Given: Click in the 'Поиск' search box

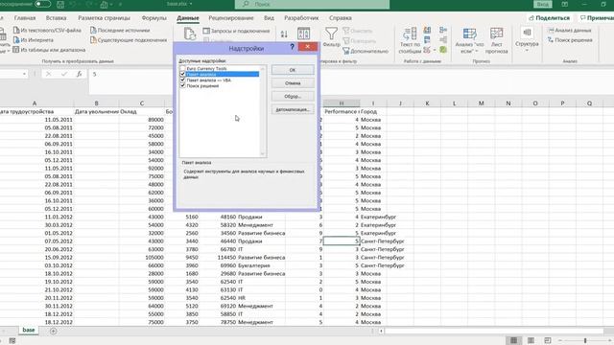Looking at the screenshot, I should [x=312, y=4].
